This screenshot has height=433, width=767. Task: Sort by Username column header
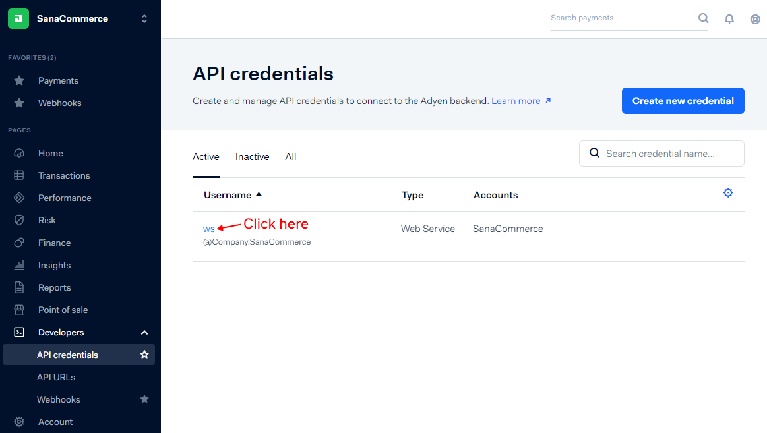click(228, 195)
